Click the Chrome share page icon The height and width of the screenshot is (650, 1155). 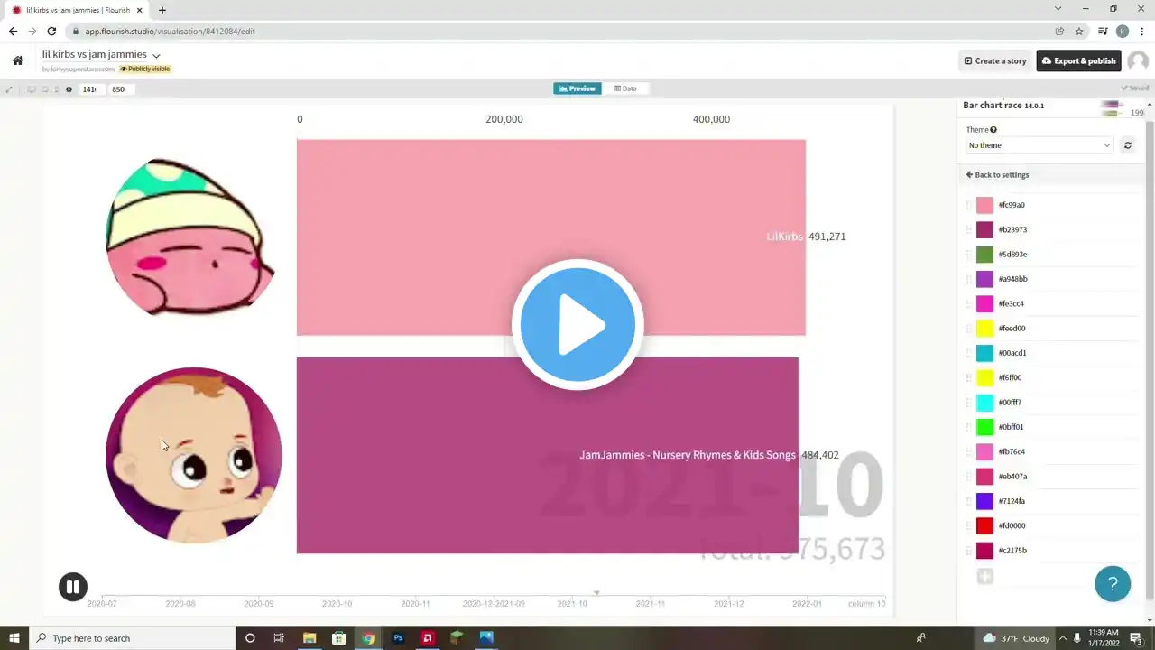[1059, 31]
